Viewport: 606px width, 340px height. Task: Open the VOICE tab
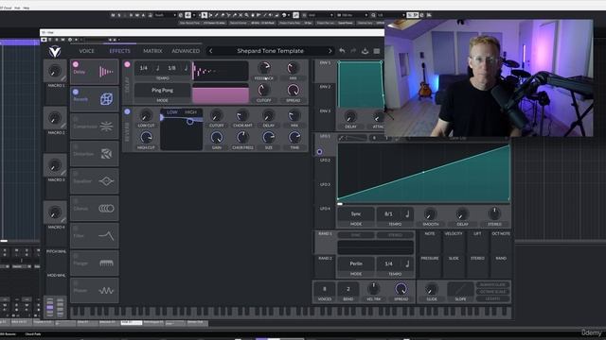coord(86,51)
